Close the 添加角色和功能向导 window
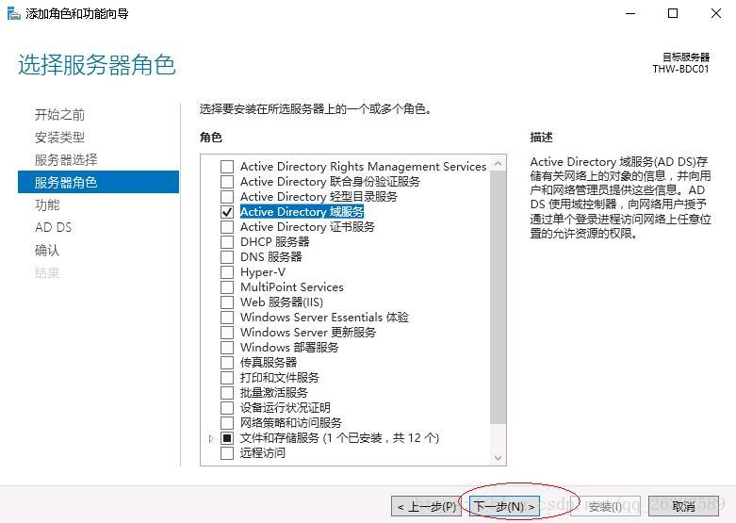Screen dimensions: 736x523 pos(716,13)
